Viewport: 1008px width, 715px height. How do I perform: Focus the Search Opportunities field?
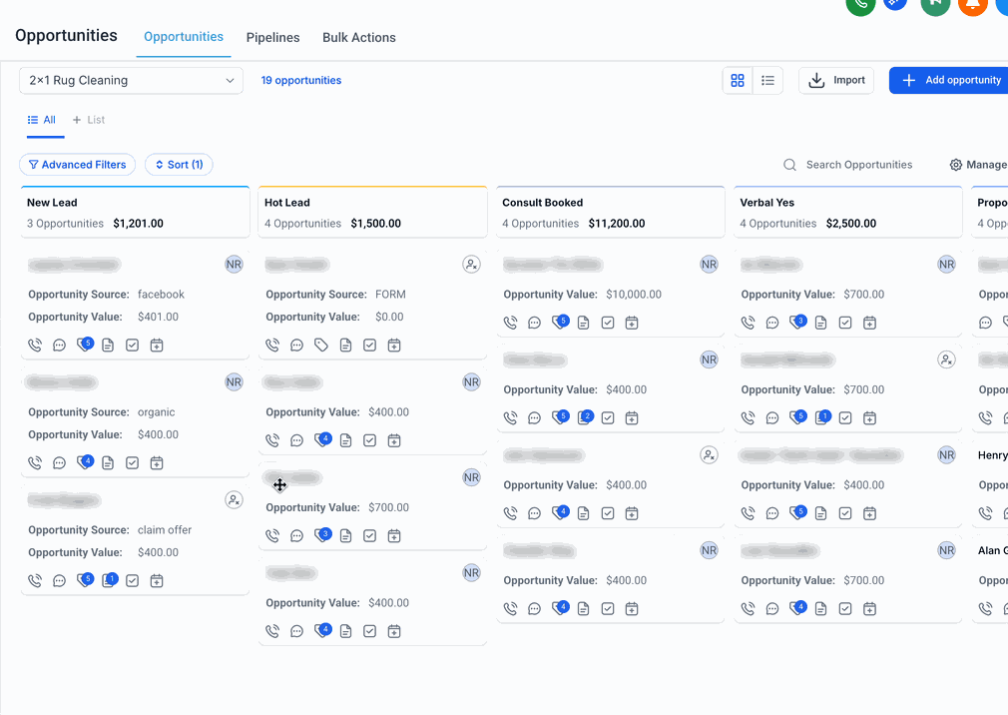pos(848,165)
